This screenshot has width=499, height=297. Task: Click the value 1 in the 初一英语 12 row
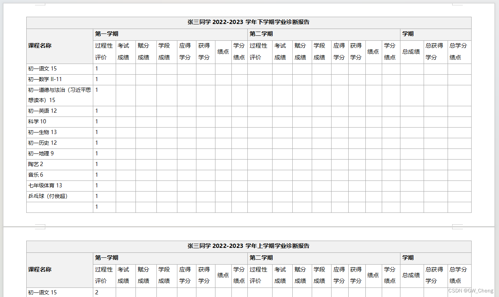(97, 111)
